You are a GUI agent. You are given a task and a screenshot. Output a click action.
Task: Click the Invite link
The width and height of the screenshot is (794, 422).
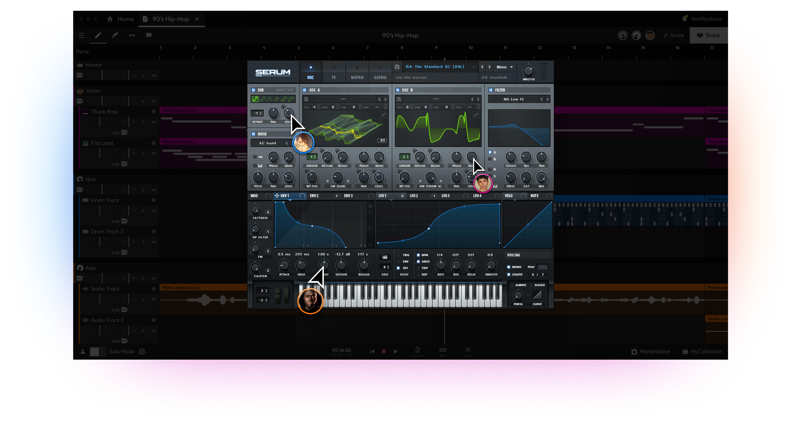(x=673, y=35)
